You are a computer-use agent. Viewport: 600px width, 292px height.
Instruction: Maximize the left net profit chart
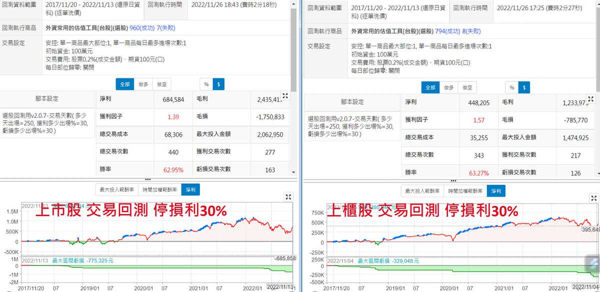coord(288,197)
